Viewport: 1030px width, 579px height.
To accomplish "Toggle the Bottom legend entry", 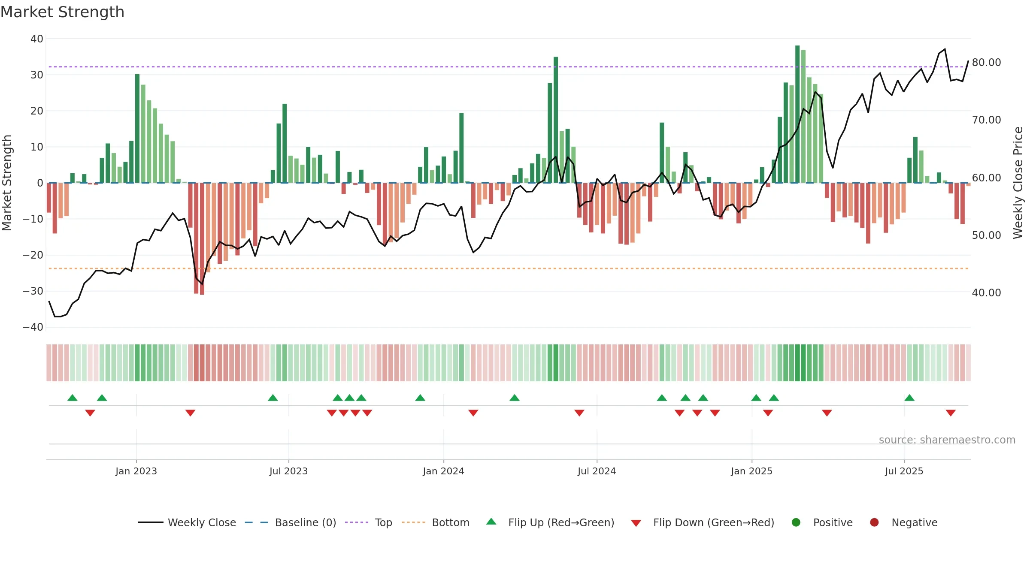I will point(436,522).
